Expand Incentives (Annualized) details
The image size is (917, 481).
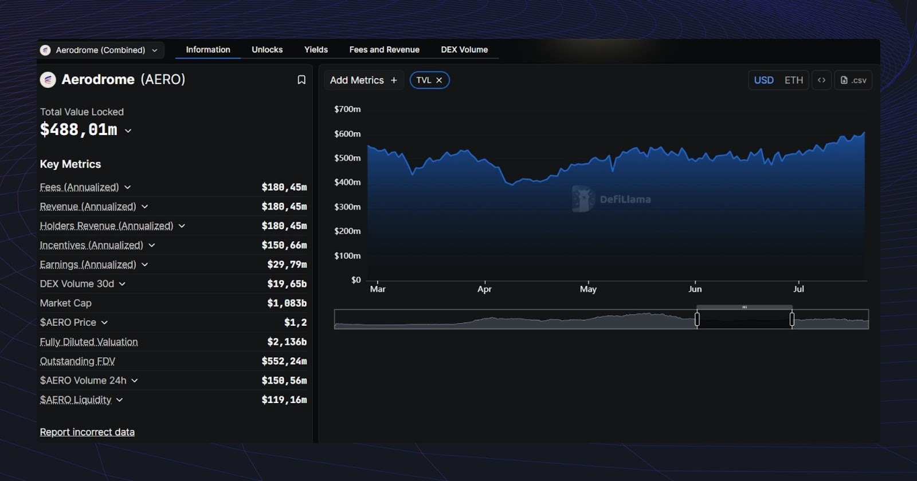(x=152, y=245)
